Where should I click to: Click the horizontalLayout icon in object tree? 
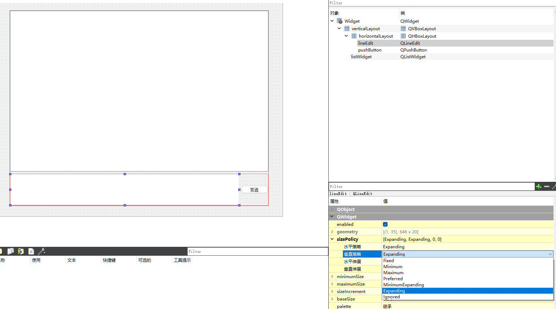[354, 36]
